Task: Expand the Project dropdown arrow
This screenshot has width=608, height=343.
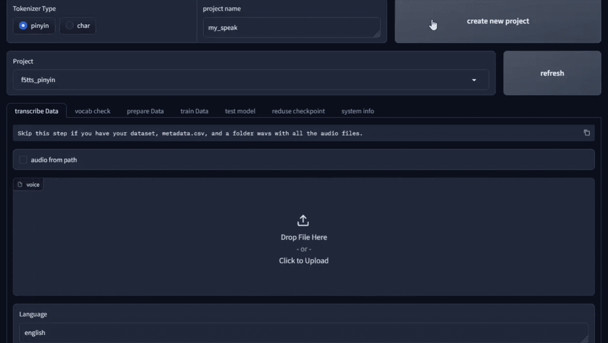Action: [x=474, y=80]
